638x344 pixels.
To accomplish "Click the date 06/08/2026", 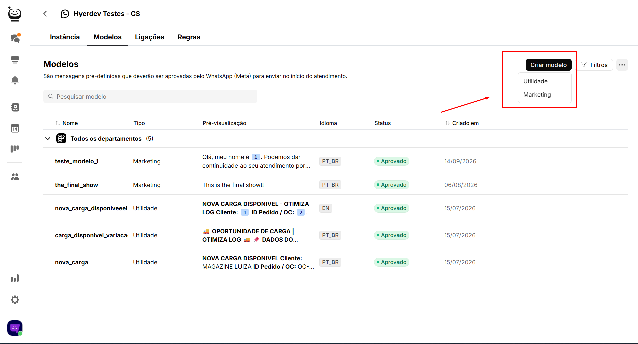I will [x=461, y=185].
